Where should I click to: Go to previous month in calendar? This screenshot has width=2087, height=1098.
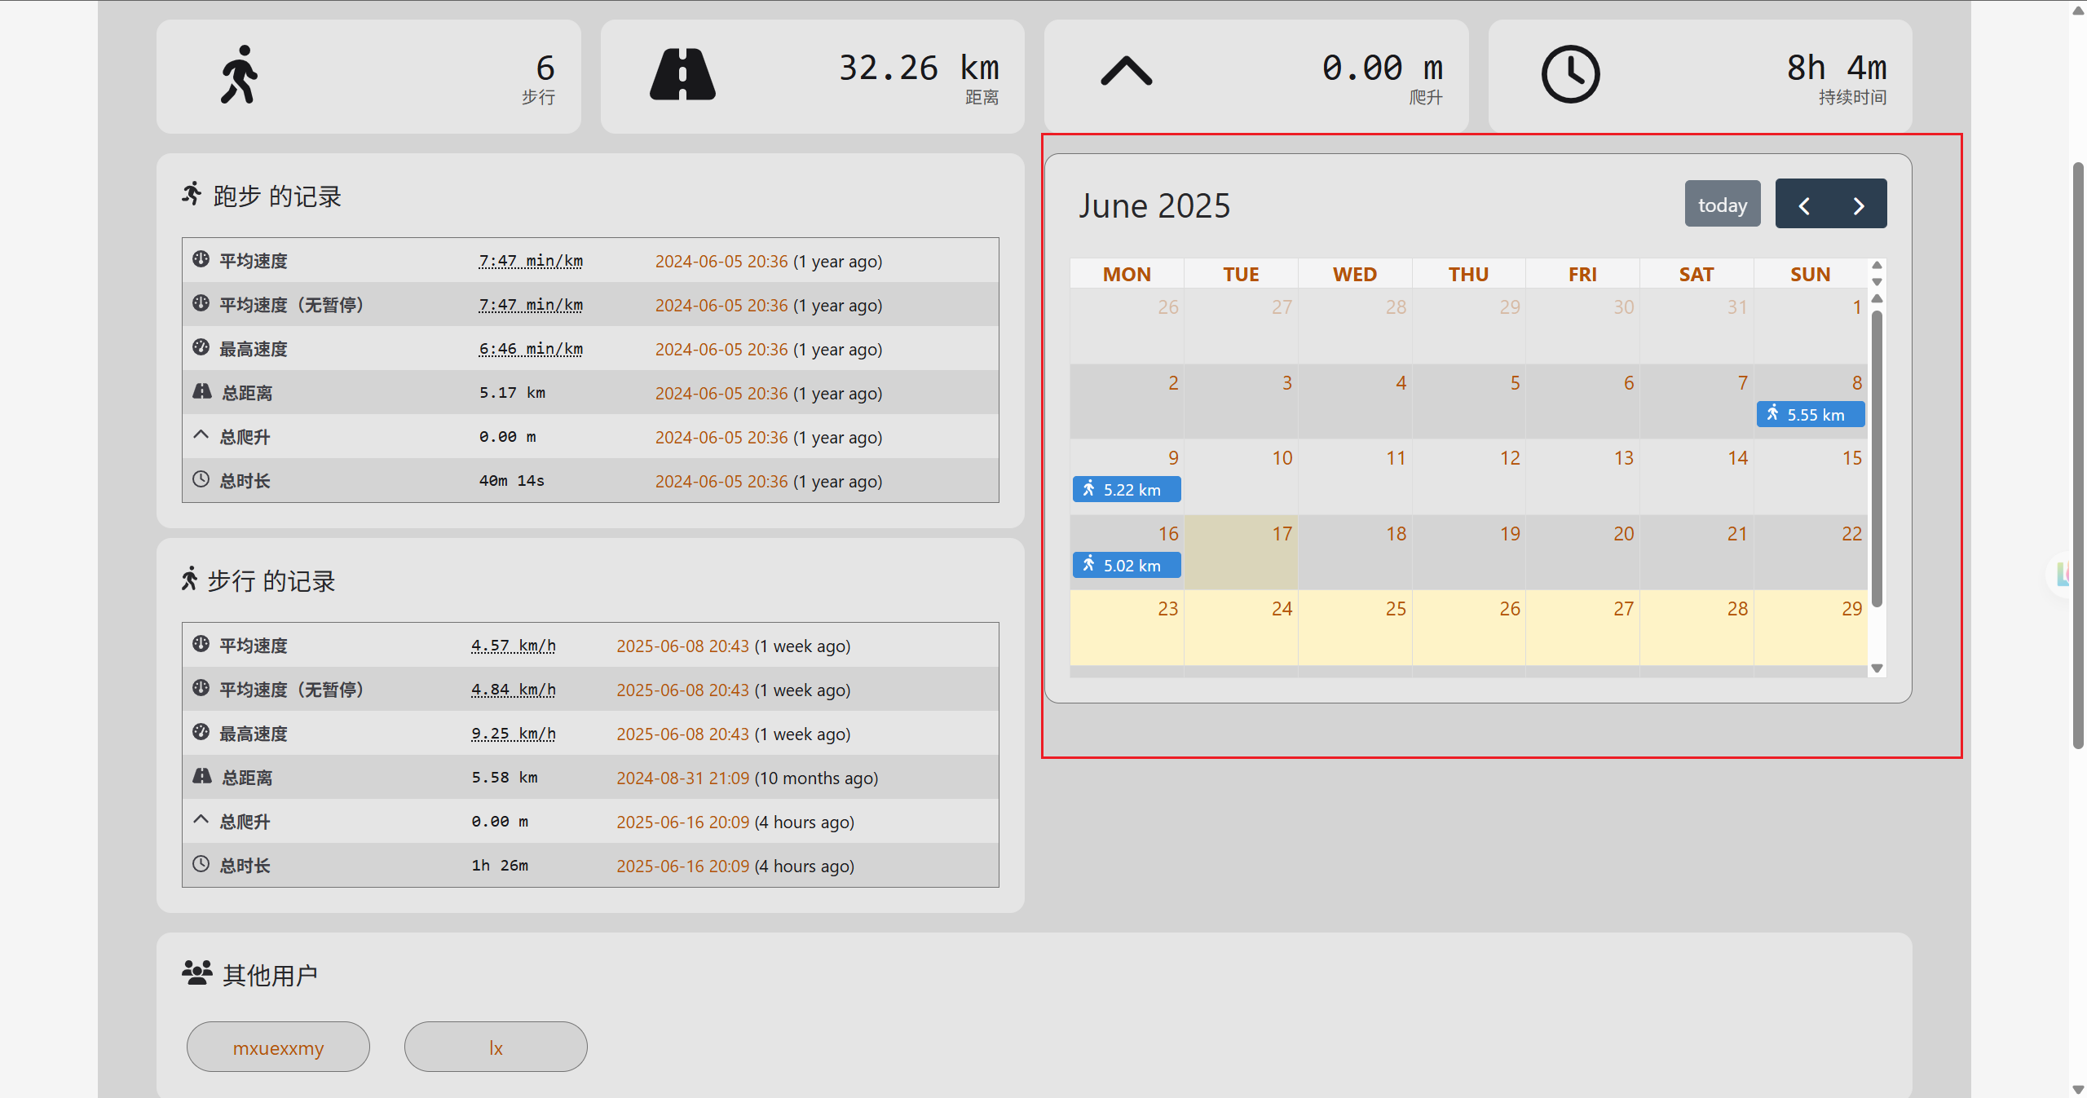coord(1803,205)
